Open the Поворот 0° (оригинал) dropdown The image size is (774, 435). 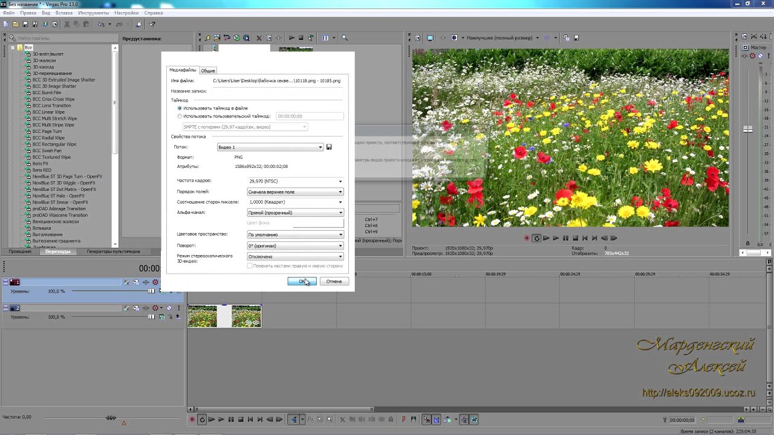296,246
